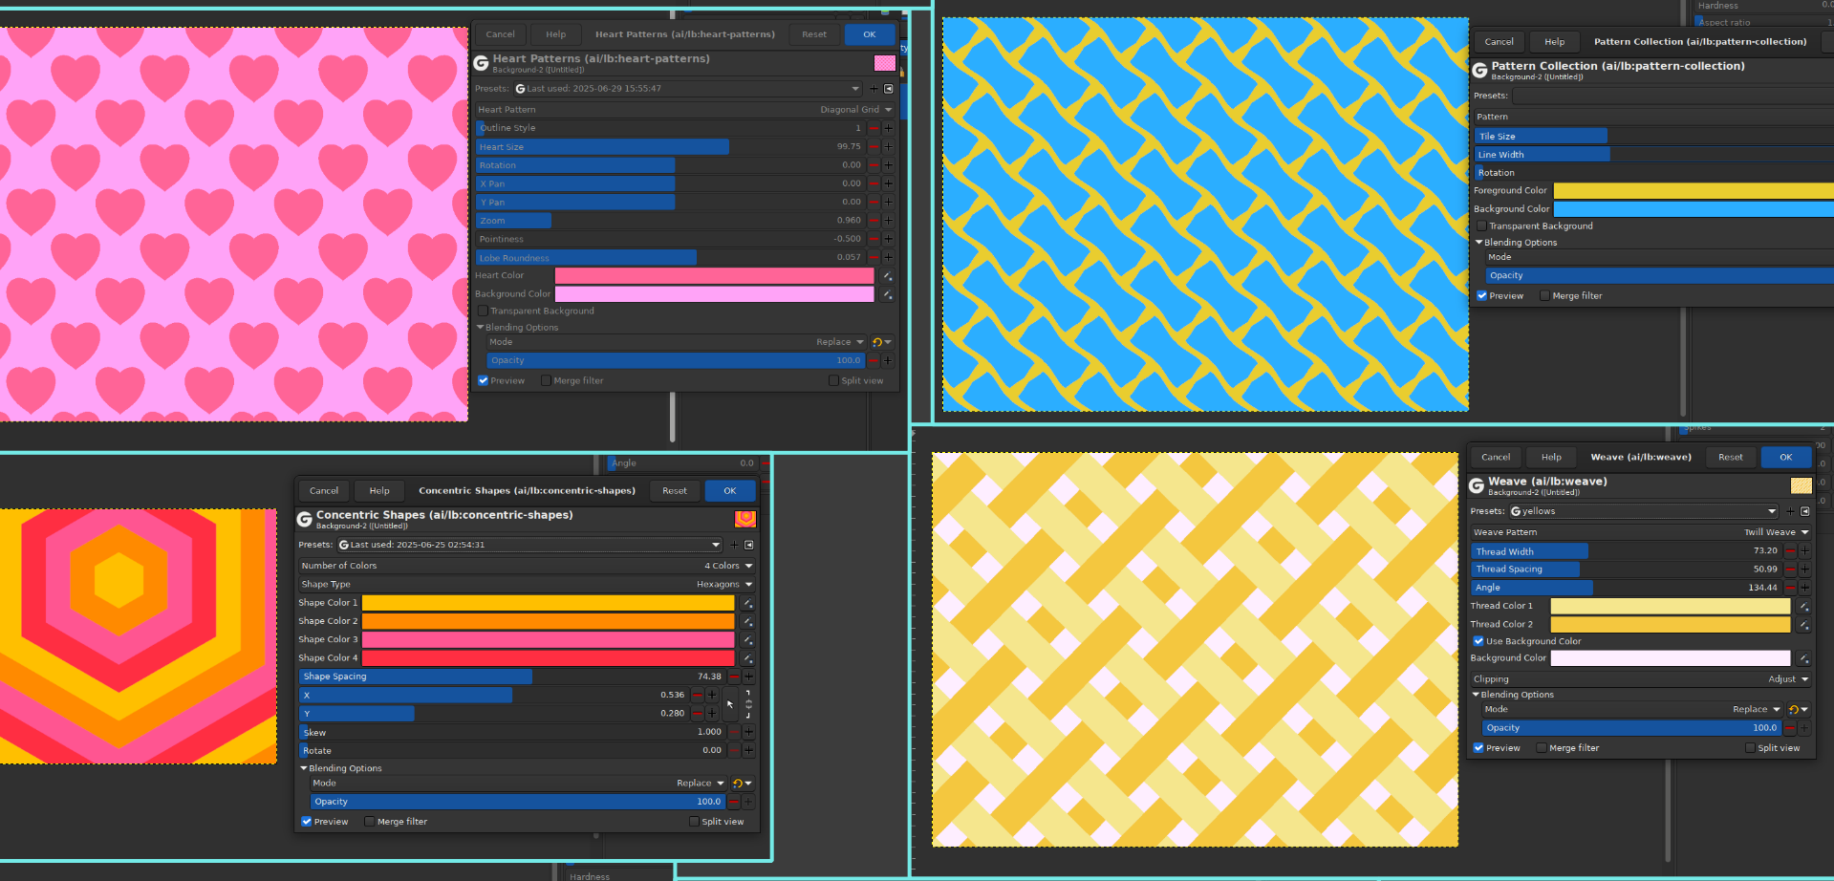Pick Shape Color 3 with the eyedropper
This screenshot has height=881, width=1834.
[x=747, y=640]
